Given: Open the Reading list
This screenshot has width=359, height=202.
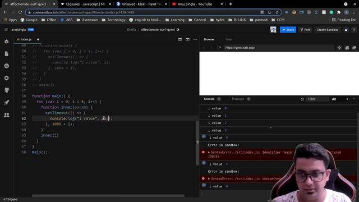Looking at the screenshot, I should (x=344, y=20).
